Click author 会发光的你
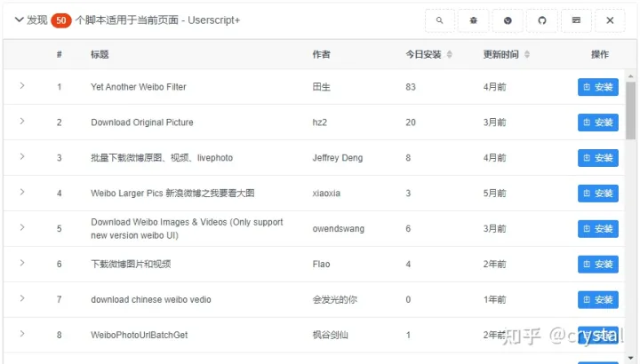 pyautogui.click(x=335, y=299)
